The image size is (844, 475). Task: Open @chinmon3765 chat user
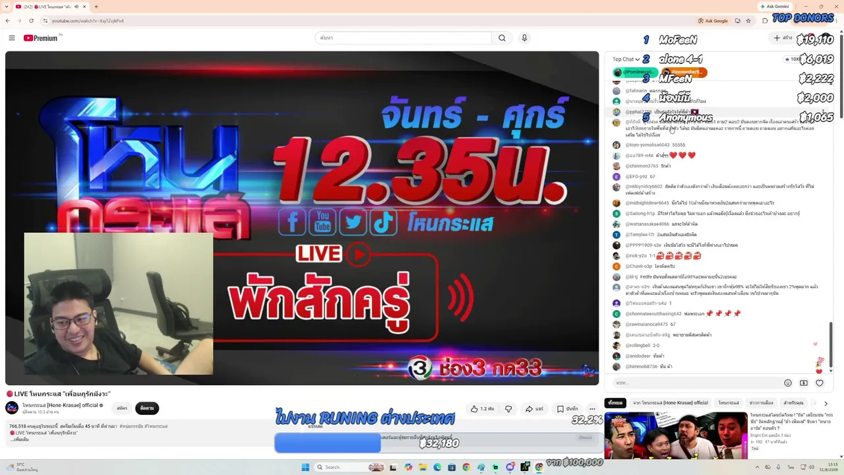(642, 166)
